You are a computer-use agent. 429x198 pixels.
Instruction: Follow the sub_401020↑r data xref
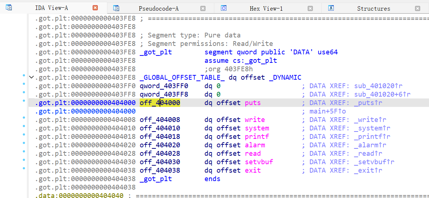coord(372,86)
